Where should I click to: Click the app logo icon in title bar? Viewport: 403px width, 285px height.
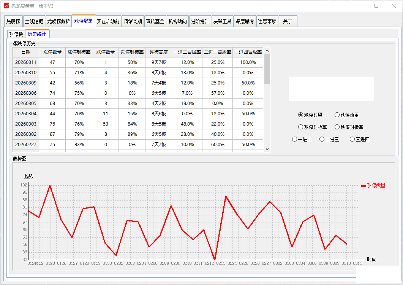pyautogui.click(x=6, y=6)
